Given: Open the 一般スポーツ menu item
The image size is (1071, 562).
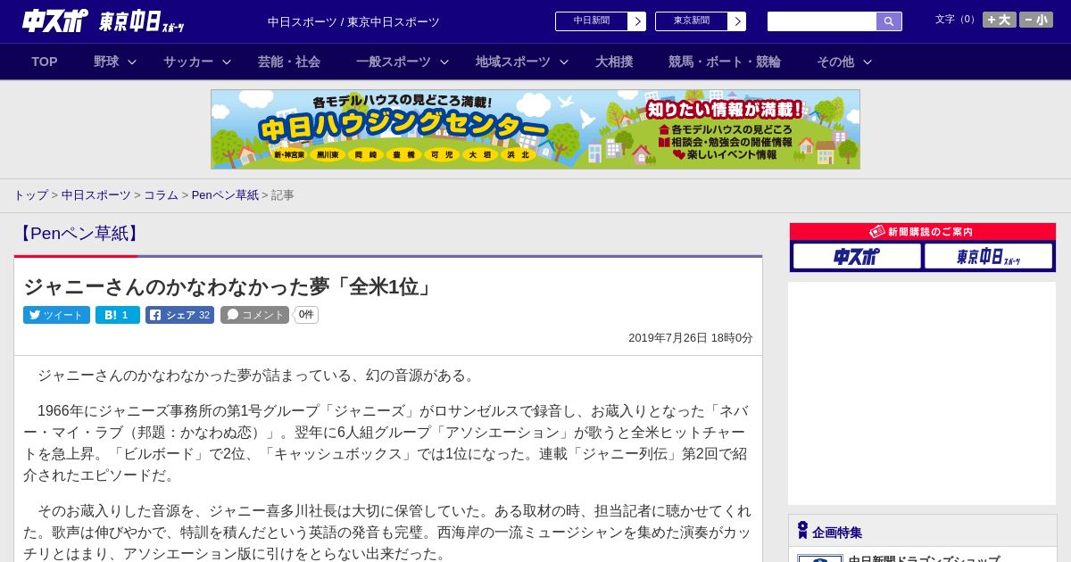Looking at the screenshot, I should pos(394,62).
